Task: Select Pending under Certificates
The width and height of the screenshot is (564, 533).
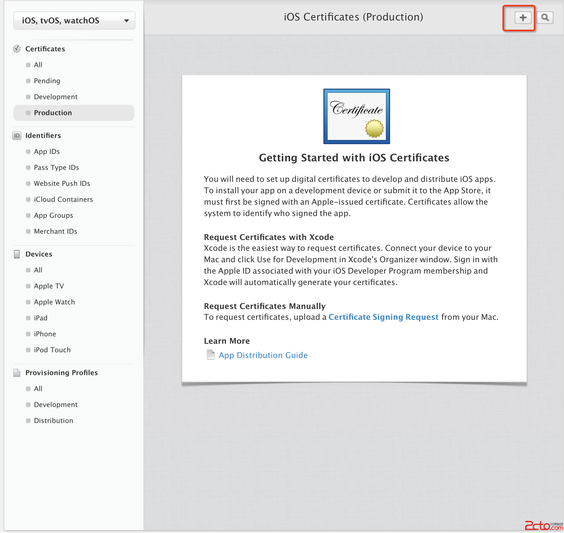Action: [x=47, y=81]
